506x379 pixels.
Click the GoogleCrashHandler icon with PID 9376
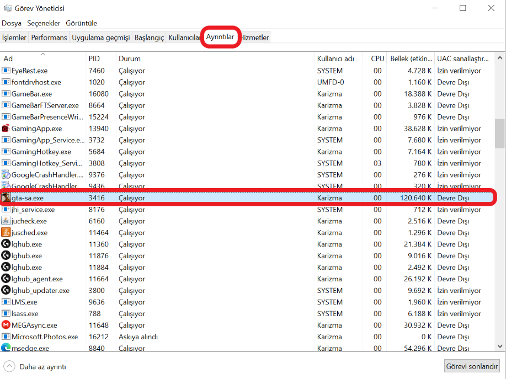[x=6, y=174]
